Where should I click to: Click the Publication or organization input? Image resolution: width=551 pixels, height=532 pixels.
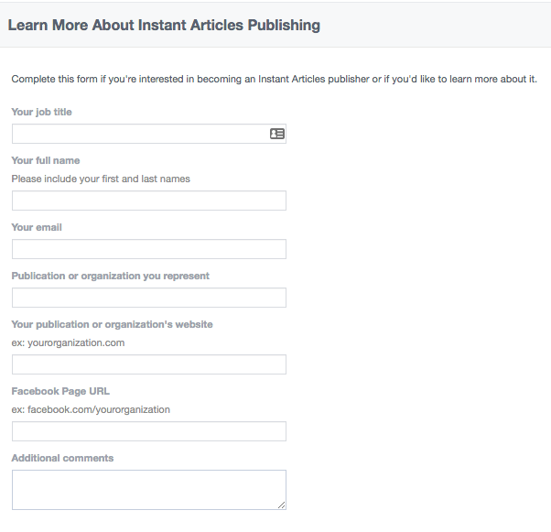point(149,298)
